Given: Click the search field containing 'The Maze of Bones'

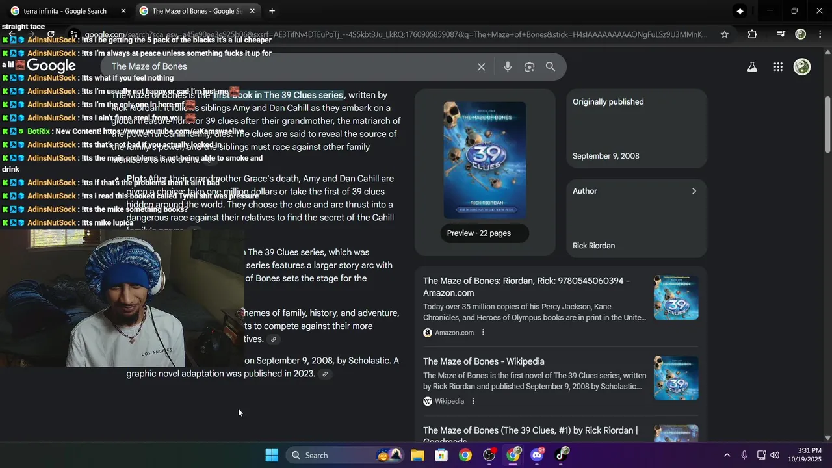Looking at the screenshot, I should (x=289, y=66).
